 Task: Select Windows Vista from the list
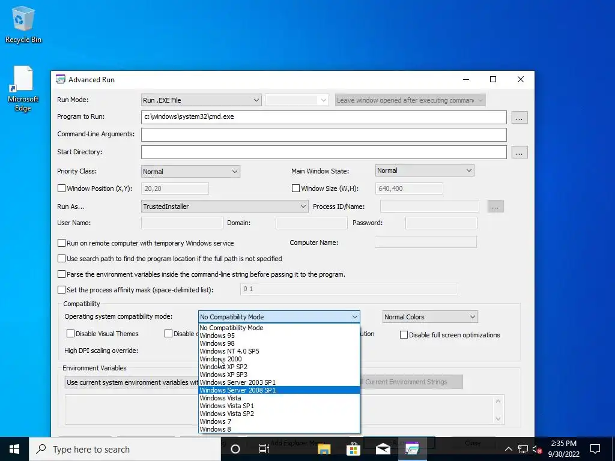click(279, 398)
